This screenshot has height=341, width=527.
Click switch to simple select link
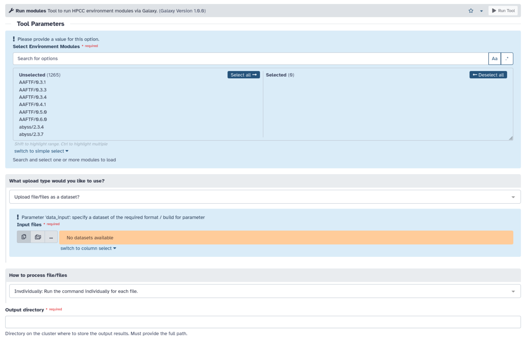pos(41,151)
